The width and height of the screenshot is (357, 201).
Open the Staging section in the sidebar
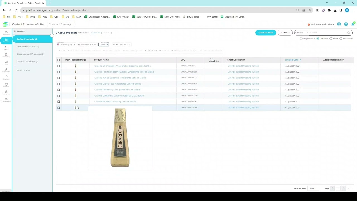click(6, 48)
